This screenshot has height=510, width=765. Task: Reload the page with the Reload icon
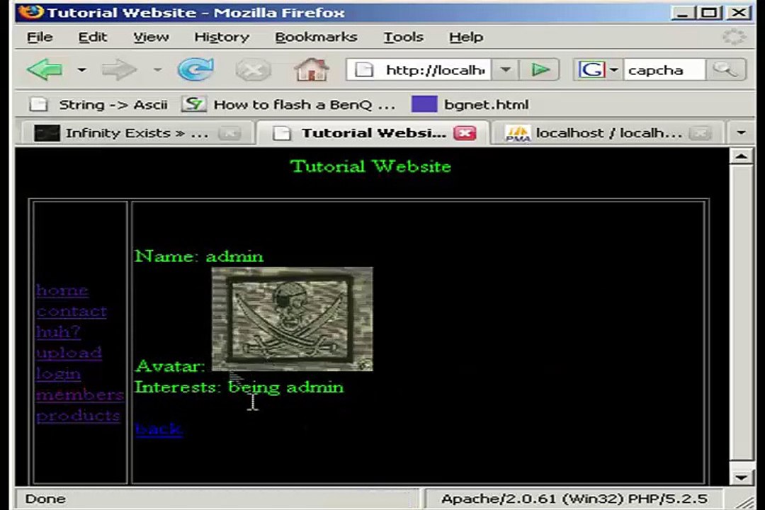pyautogui.click(x=195, y=70)
